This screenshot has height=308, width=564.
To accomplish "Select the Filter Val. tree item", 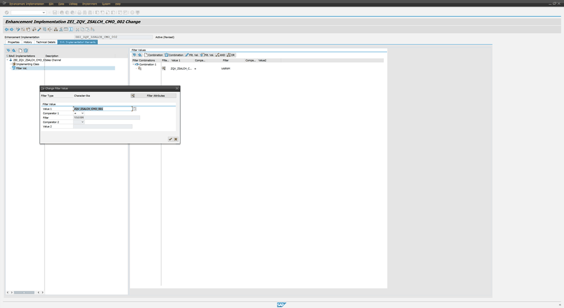I will pyautogui.click(x=22, y=68).
